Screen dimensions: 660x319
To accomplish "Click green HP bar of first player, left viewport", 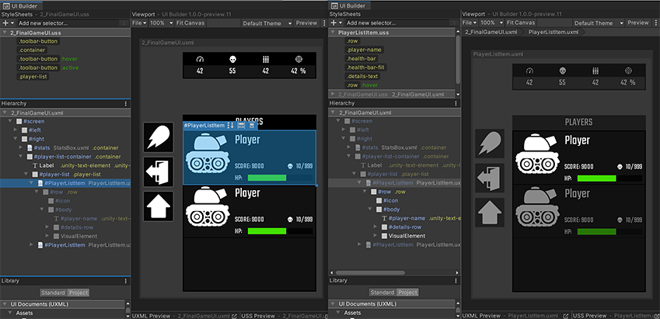I will coord(267,179).
